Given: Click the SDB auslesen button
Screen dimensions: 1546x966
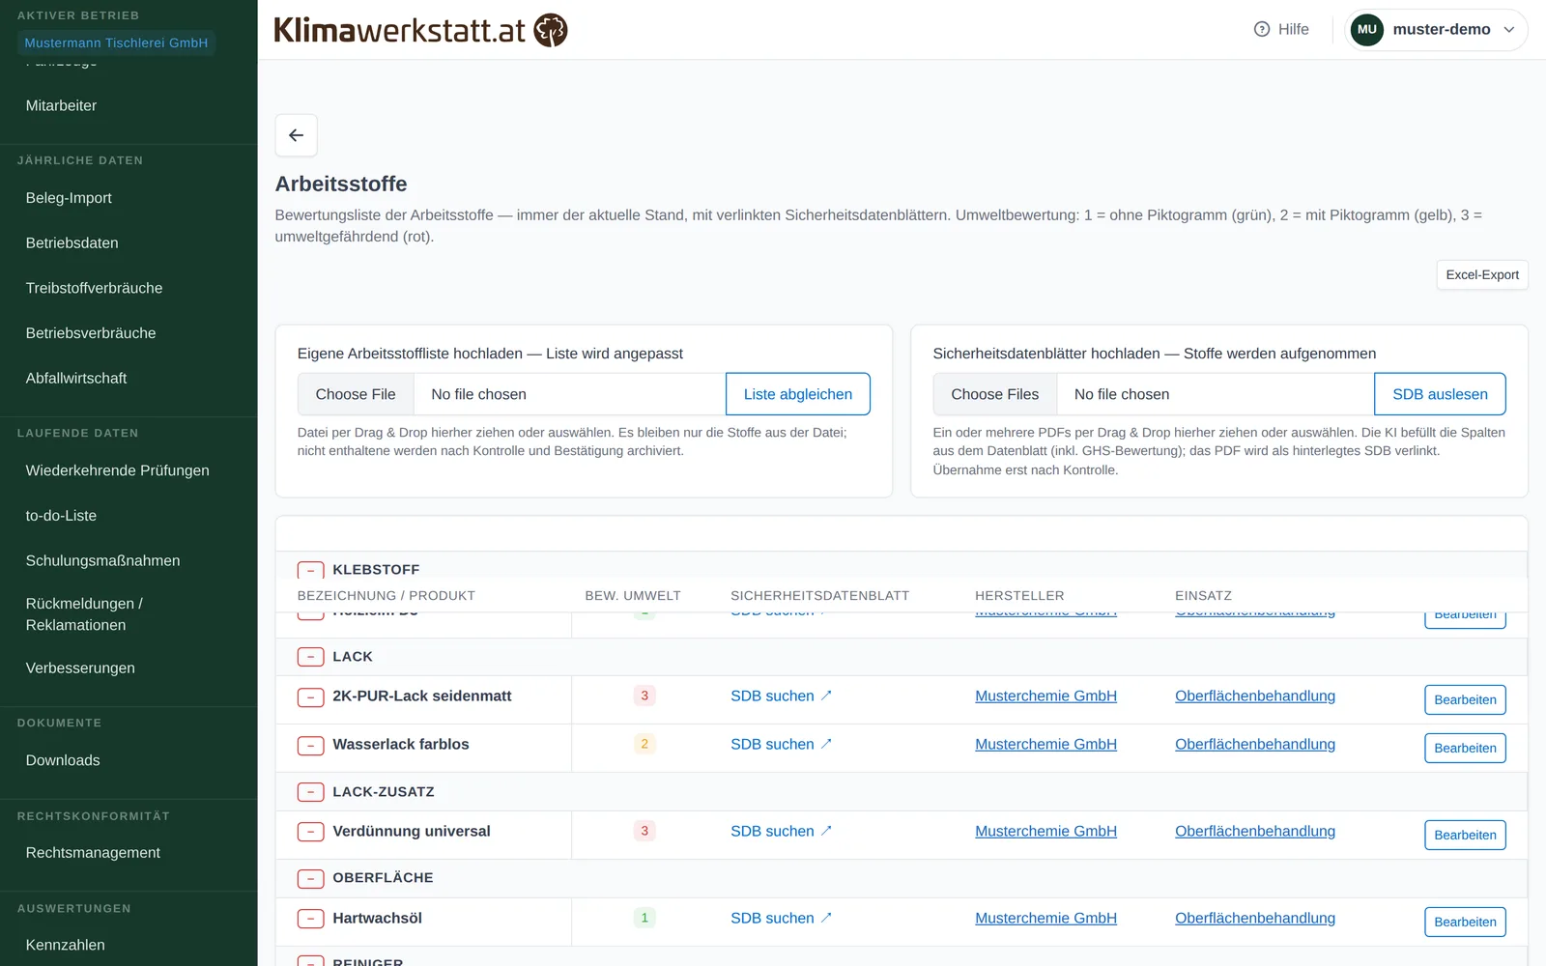Looking at the screenshot, I should point(1440,394).
